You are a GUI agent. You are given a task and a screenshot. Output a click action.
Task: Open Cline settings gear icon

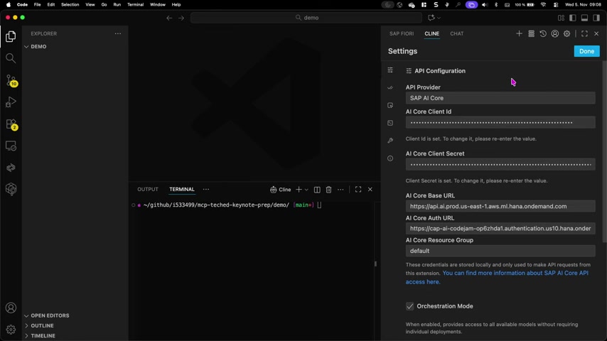[566, 33]
